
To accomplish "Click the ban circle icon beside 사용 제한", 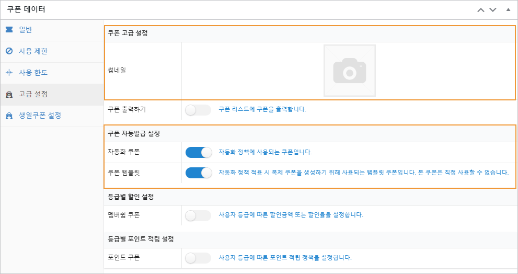I will coord(9,51).
